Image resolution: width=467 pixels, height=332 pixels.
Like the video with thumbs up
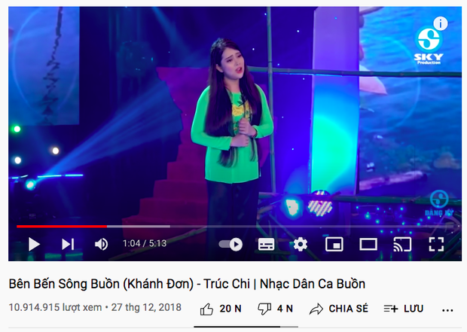click(221, 309)
